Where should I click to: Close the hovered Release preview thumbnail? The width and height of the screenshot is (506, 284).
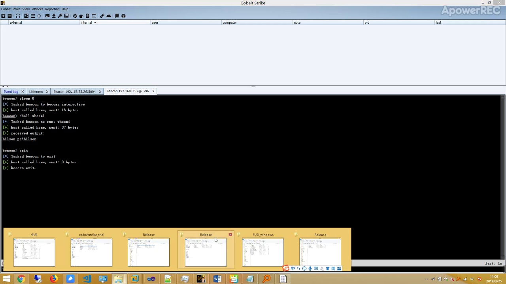230,235
